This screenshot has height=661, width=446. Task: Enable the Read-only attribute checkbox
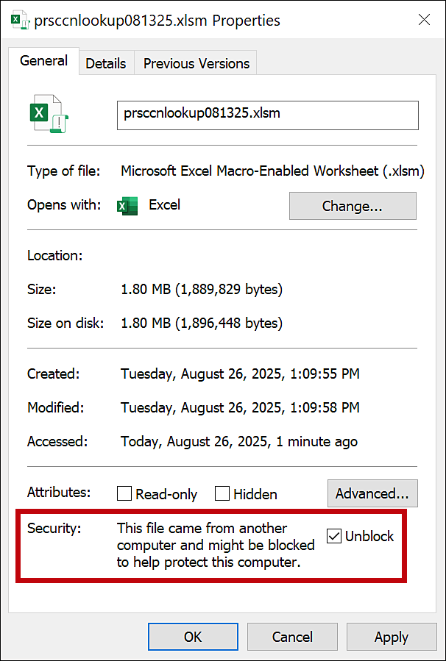[124, 494]
